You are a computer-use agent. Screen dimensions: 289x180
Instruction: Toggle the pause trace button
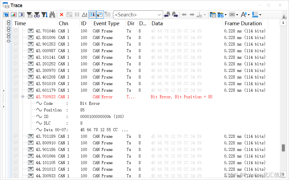pos(77,15)
